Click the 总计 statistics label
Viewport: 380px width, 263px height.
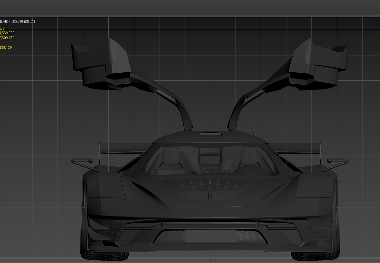click(x=3, y=28)
